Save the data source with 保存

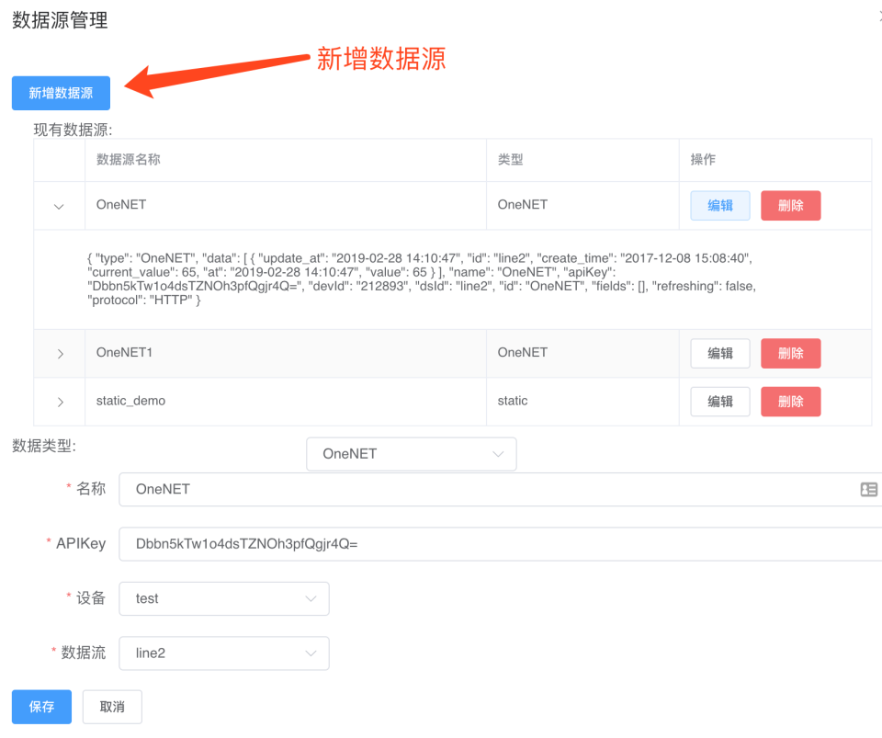pyautogui.click(x=41, y=707)
